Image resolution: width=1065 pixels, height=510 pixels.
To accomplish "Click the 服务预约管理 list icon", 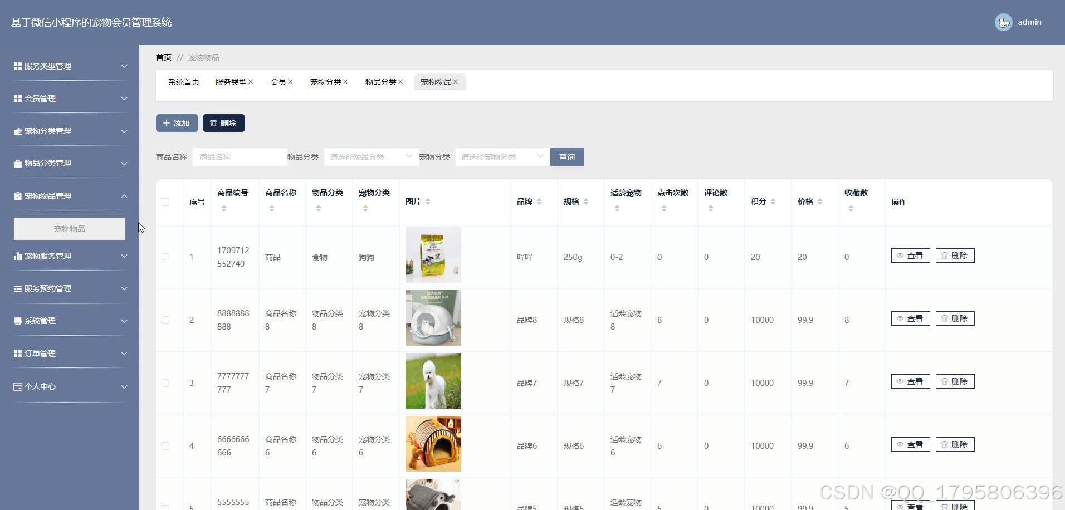I will 18,288.
